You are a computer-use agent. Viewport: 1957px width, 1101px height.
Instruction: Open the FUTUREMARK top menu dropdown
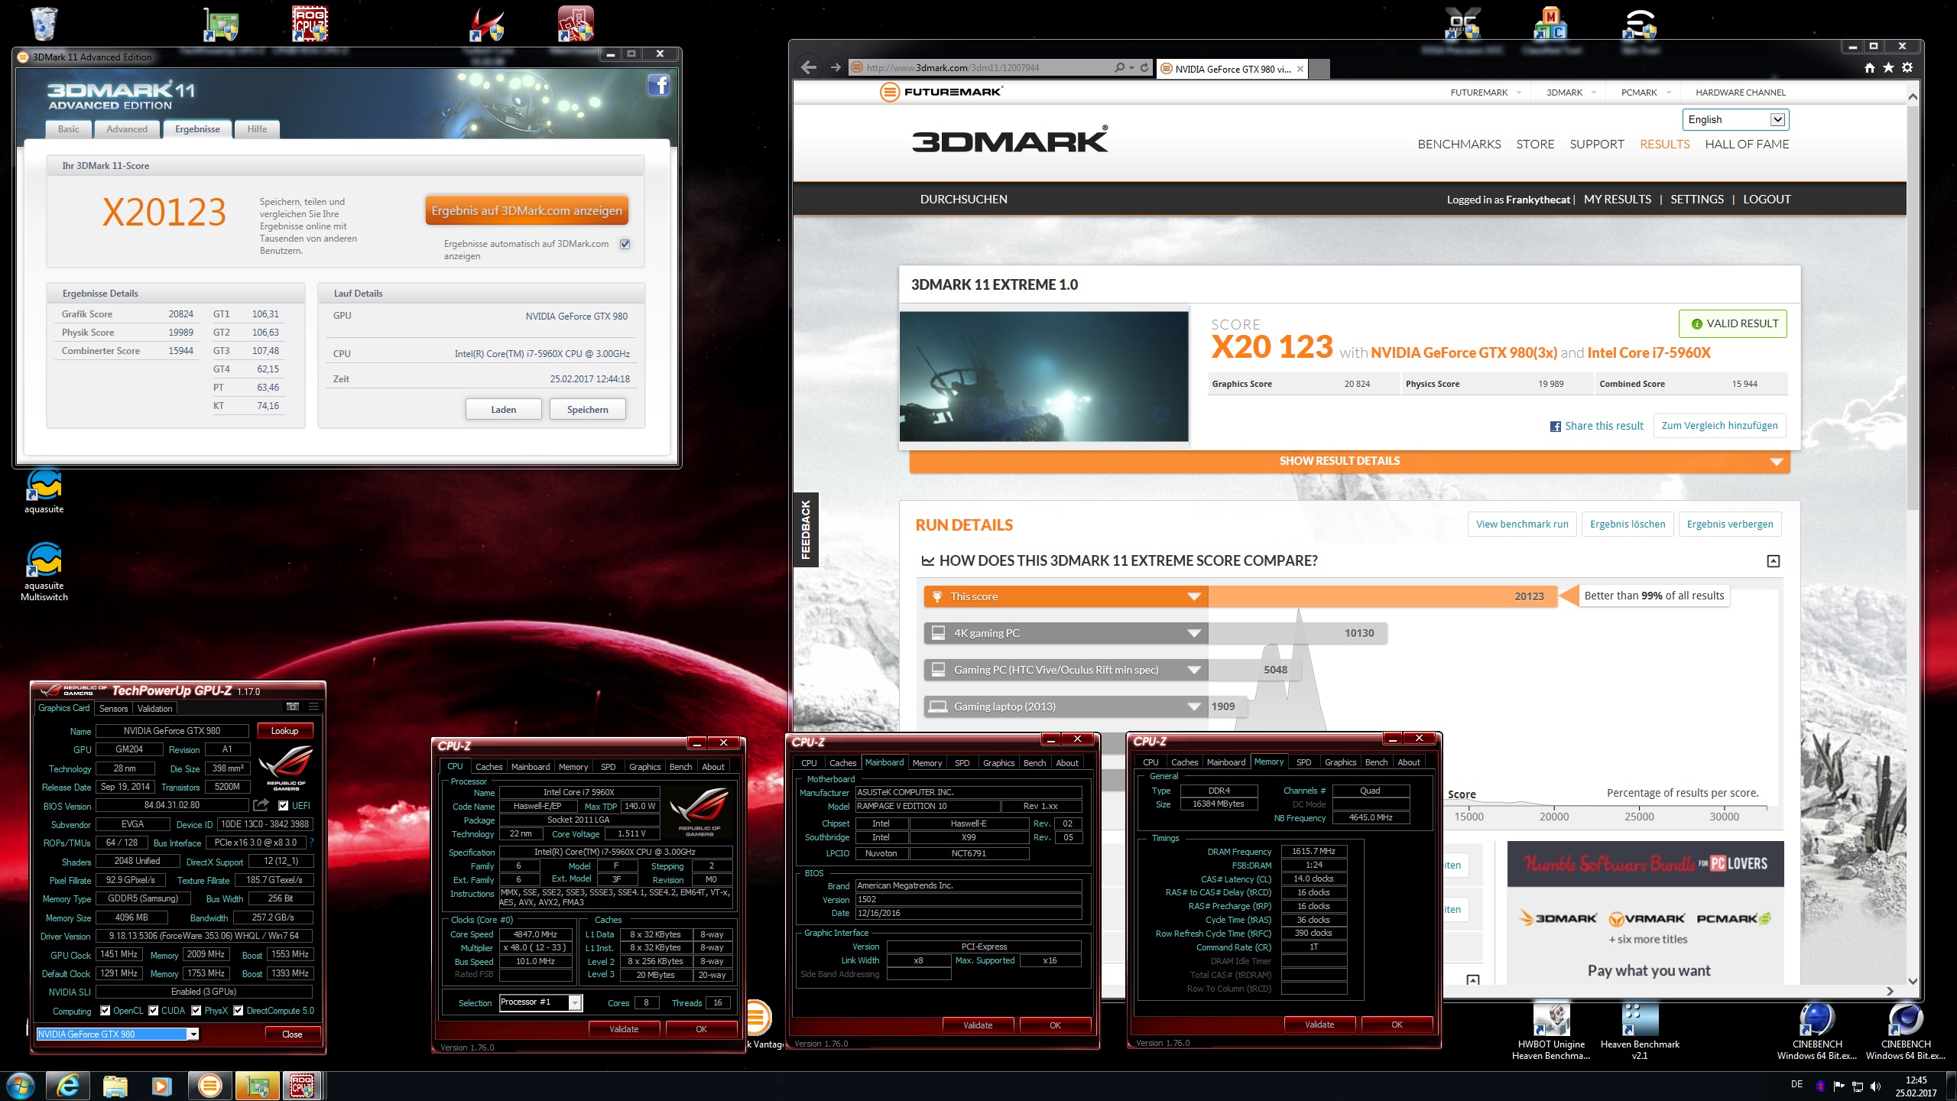[1485, 93]
